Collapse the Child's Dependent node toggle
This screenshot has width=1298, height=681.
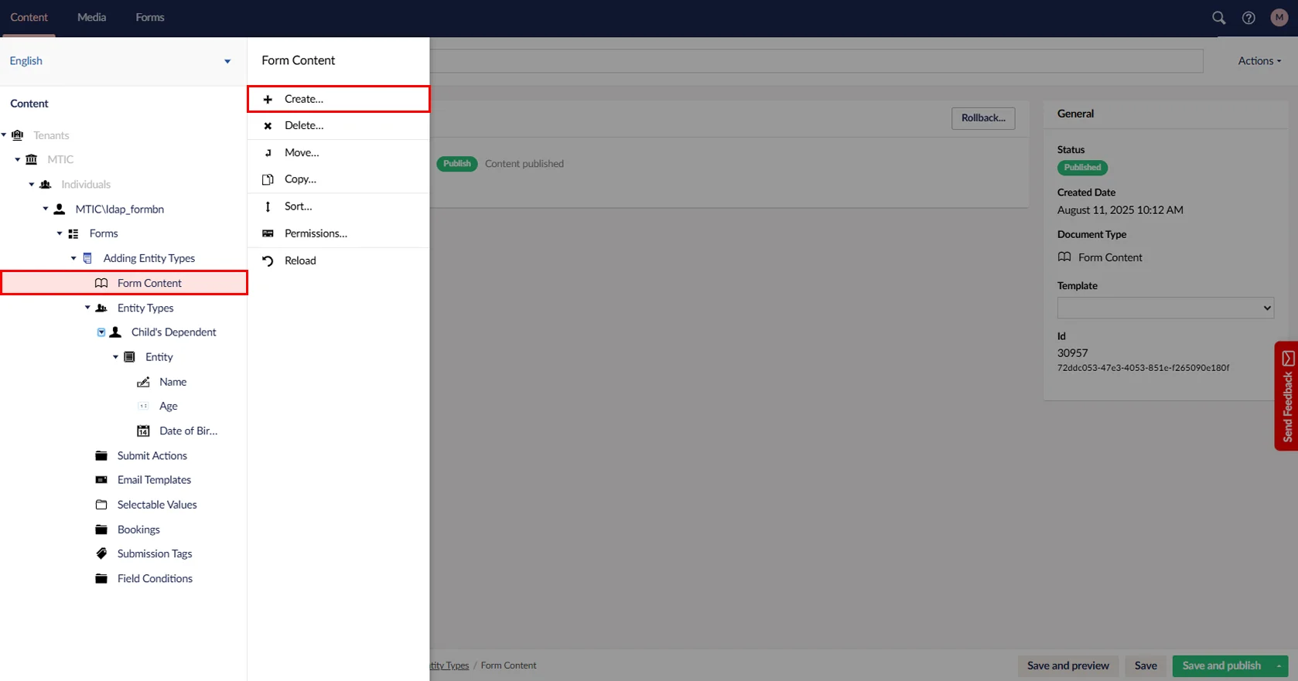(x=101, y=332)
